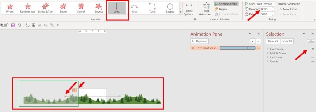Select the Shapes motion path

(x=170, y=8)
